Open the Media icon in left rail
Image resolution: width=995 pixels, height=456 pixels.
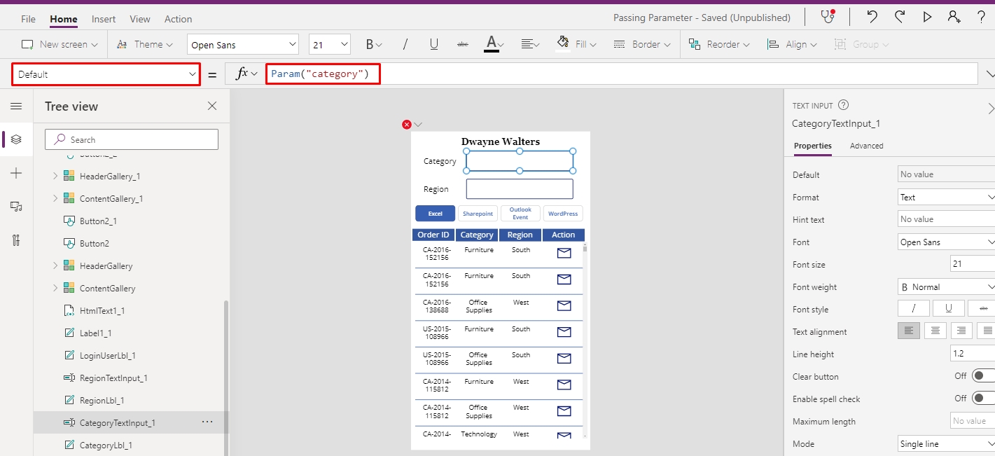(x=16, y=207)
